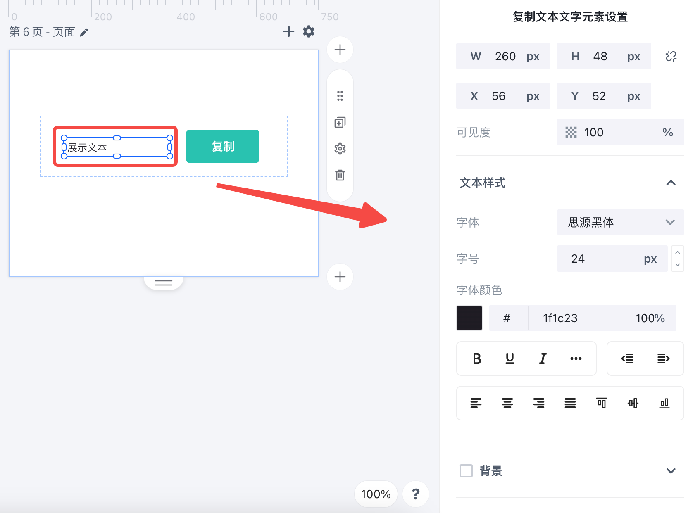Align text center horizontally

point(507,403)
